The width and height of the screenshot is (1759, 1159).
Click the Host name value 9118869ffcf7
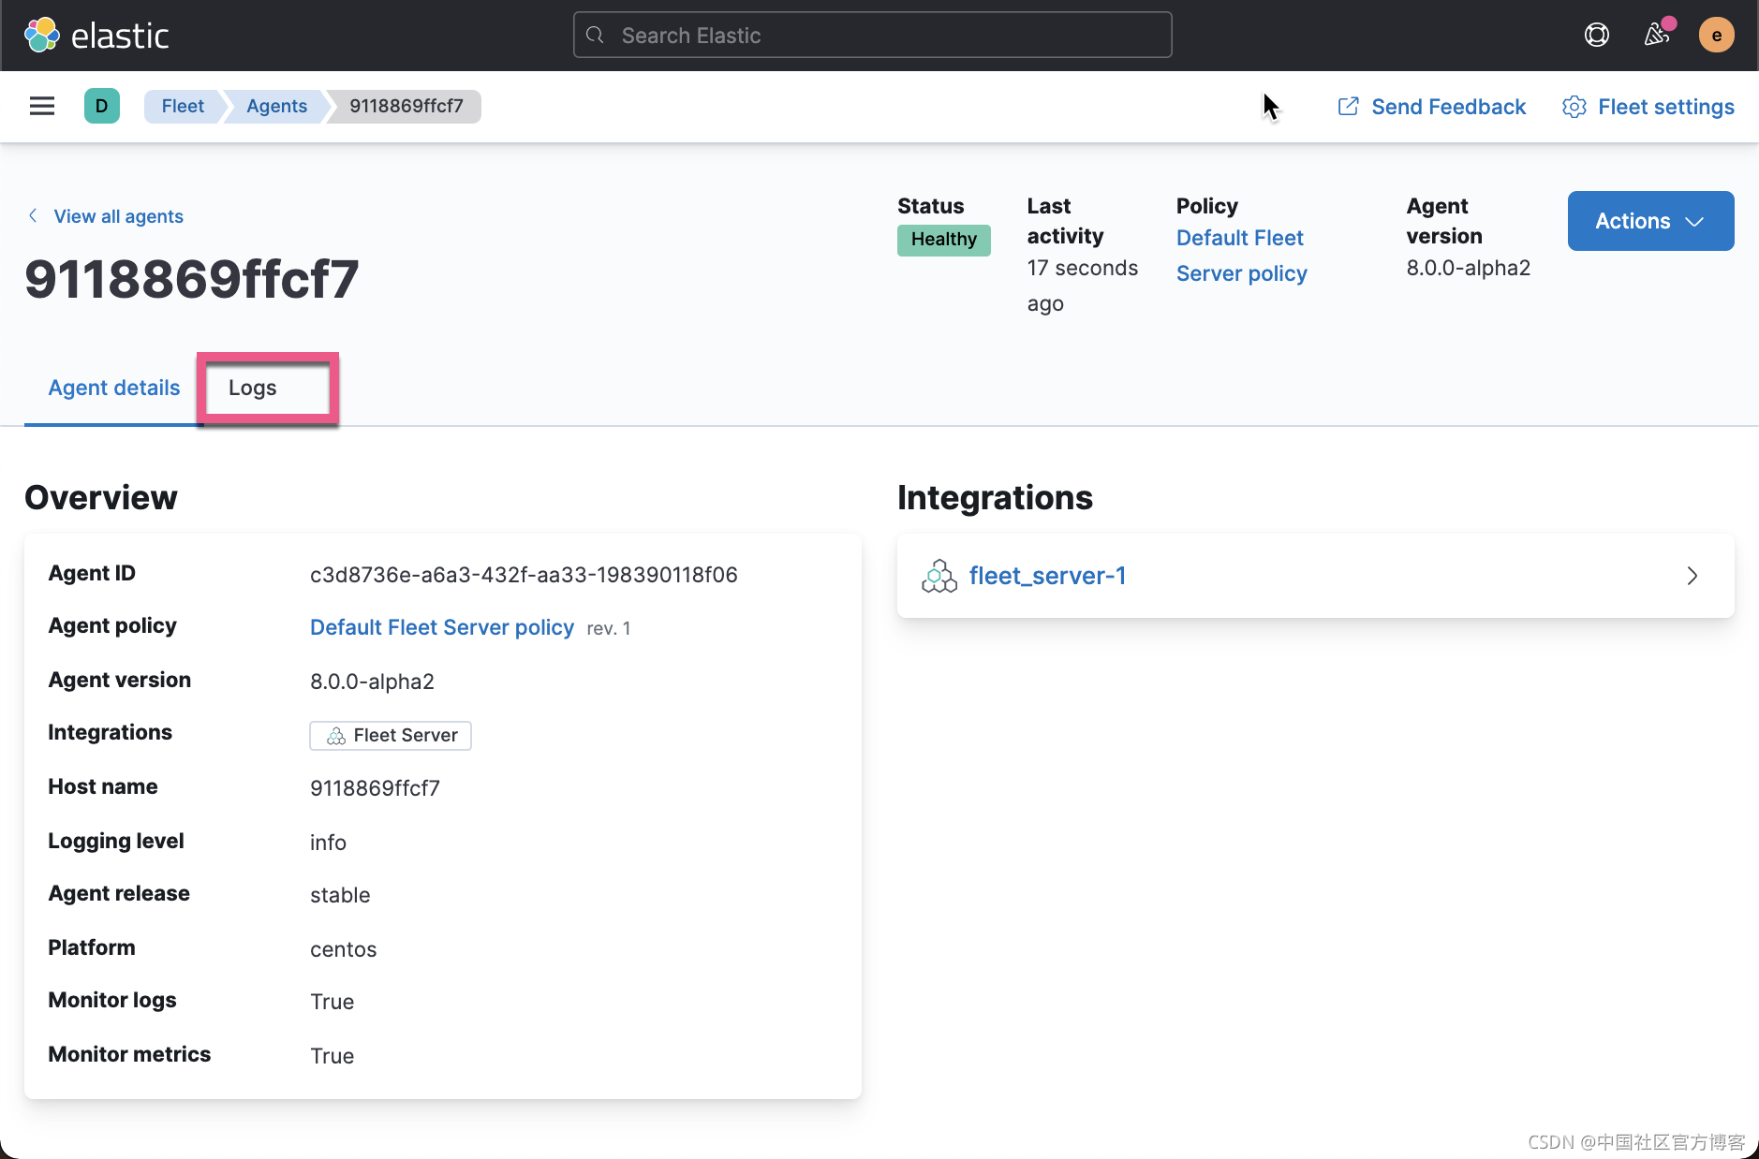pos(375,788)
